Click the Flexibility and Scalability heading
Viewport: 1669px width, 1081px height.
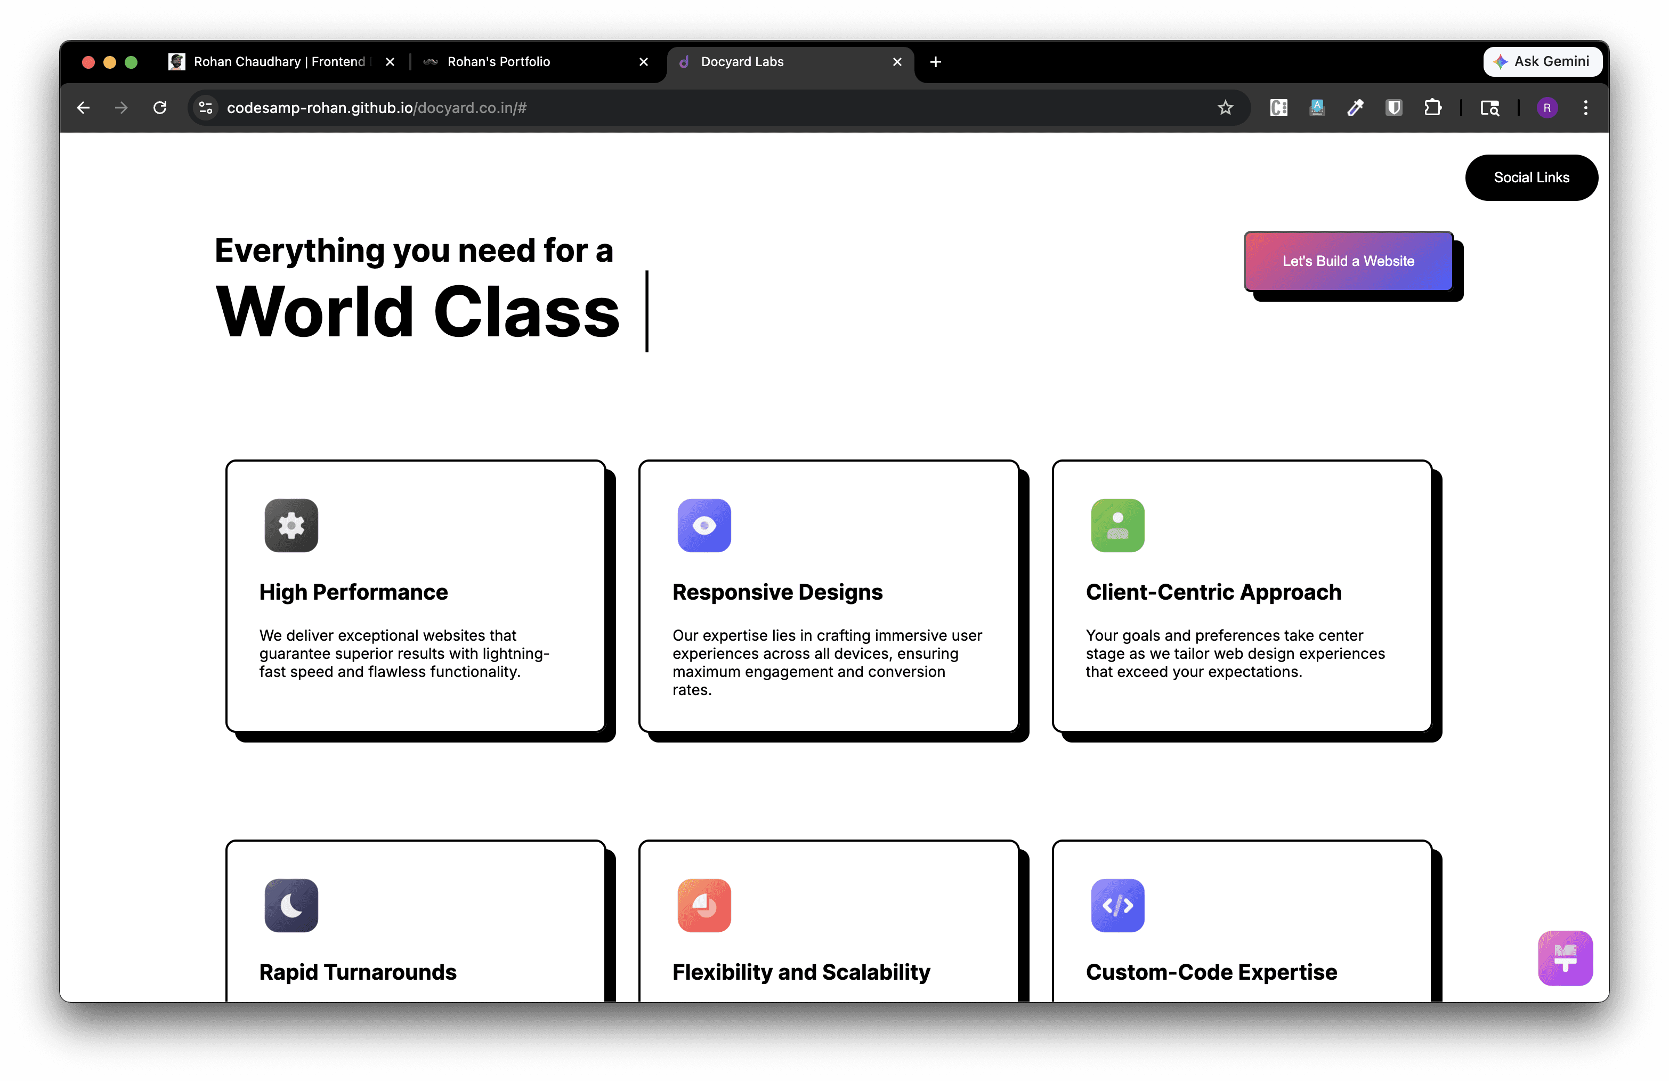pos(801,972)
